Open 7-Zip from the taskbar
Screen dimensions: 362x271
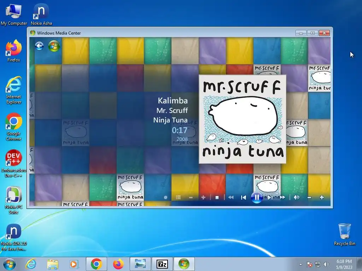pyautogui.click(x=162, y=264)
